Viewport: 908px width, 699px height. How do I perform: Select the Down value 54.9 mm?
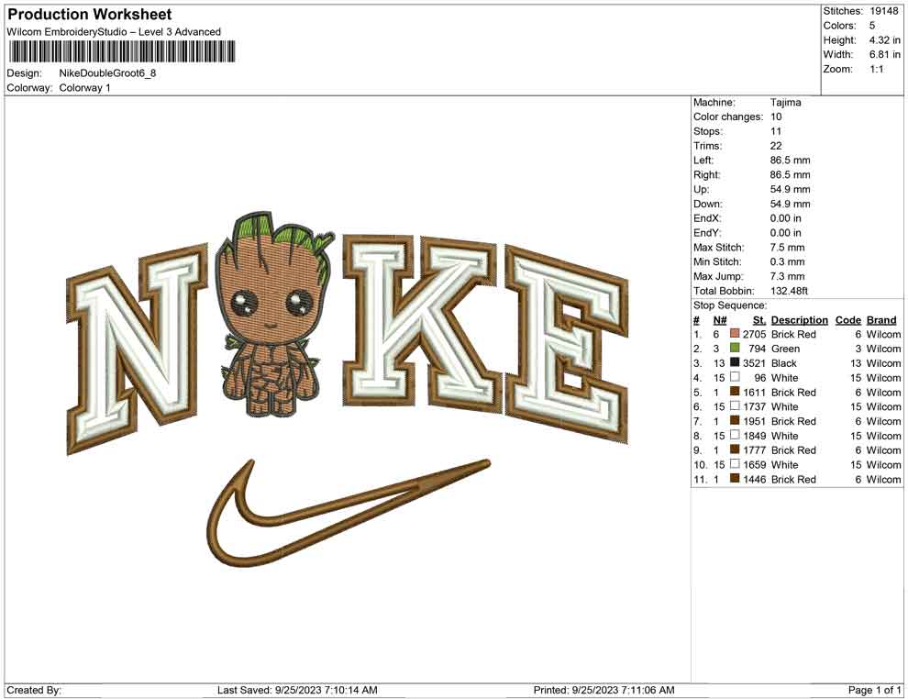coord(790,204)
